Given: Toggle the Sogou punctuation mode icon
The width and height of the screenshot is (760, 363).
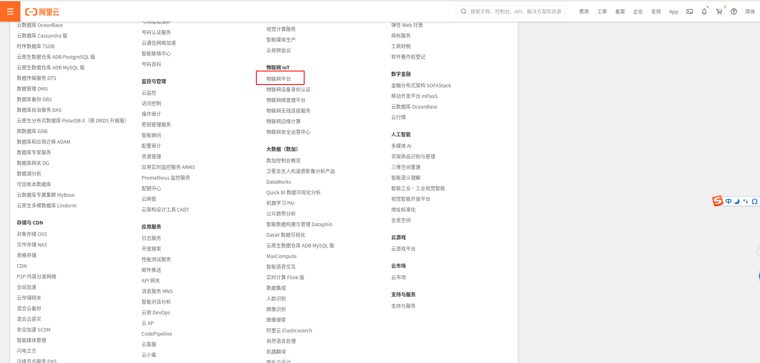Looking at the screenshot, I should 746,201.
